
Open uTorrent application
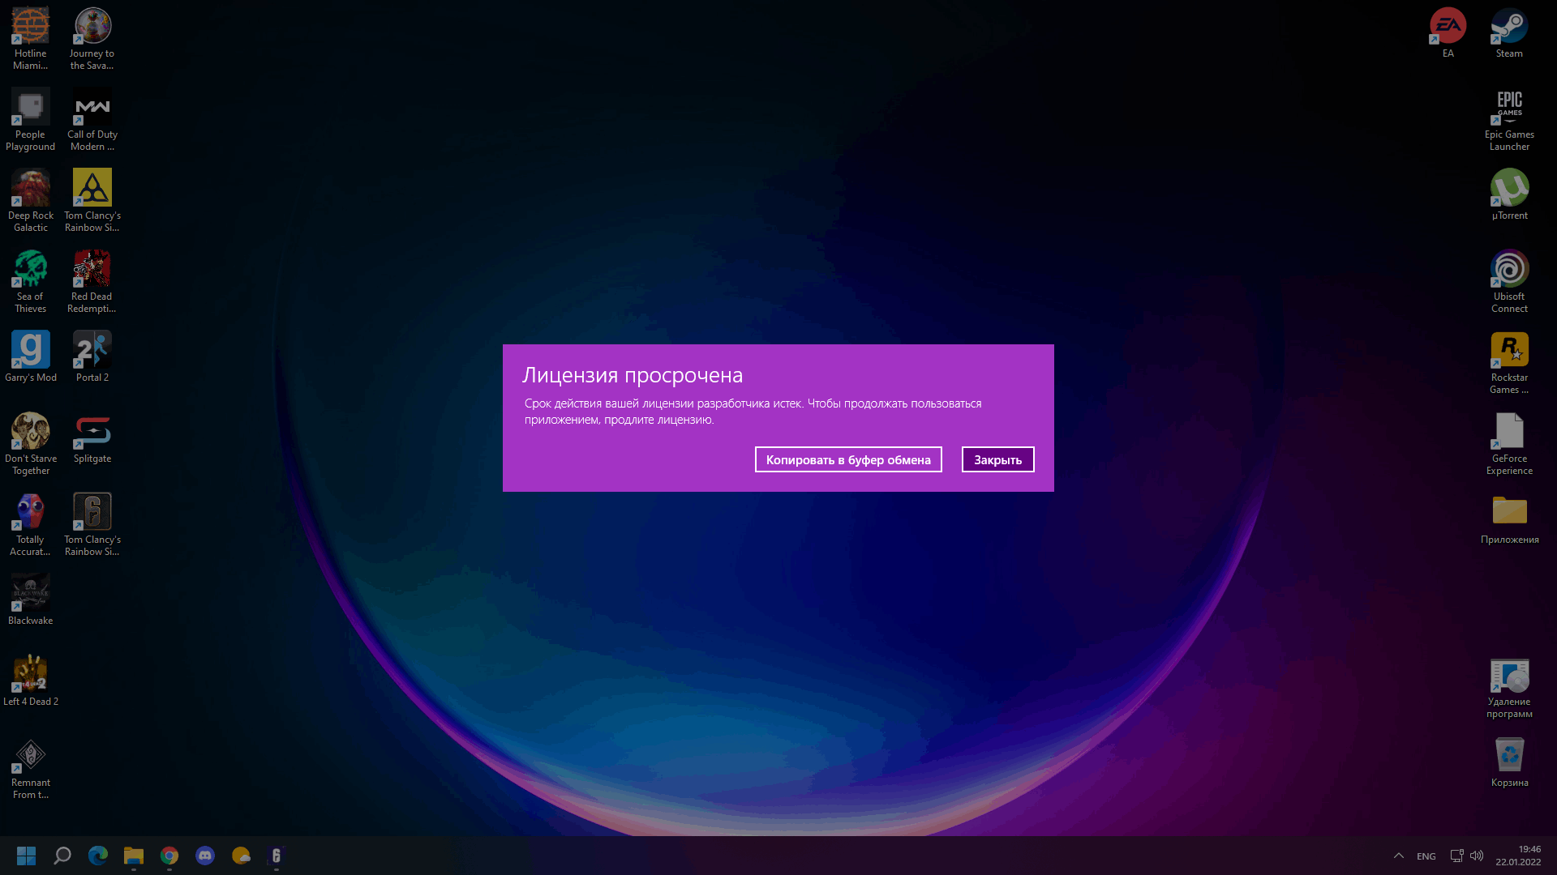point(1509,188)
